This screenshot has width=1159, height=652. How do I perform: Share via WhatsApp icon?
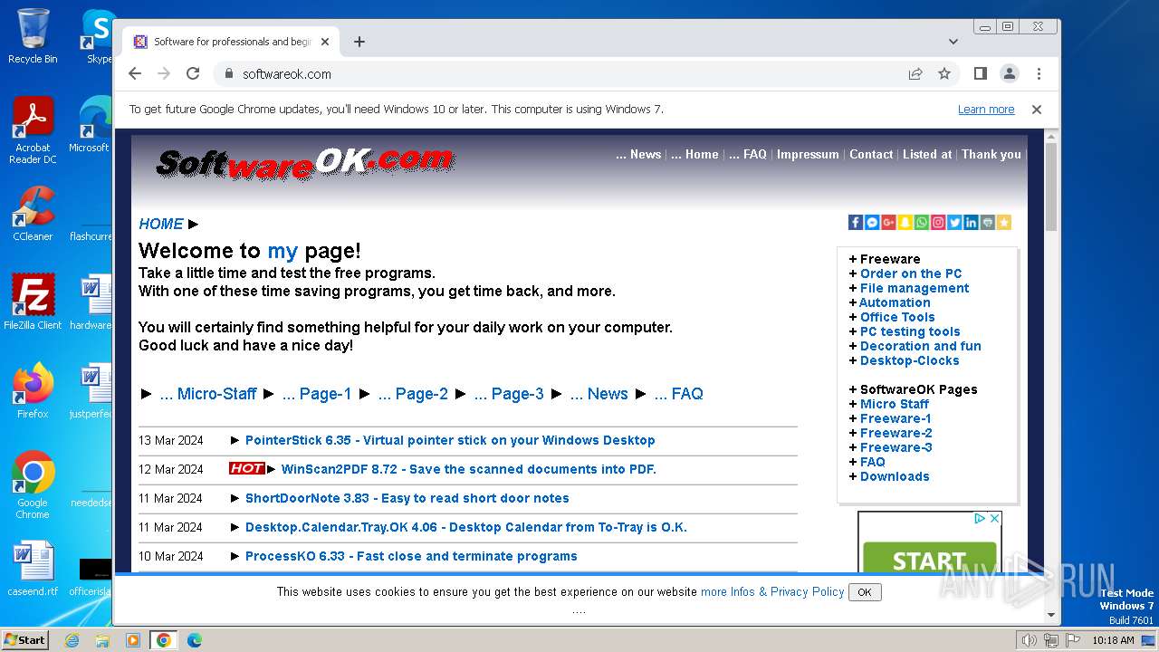[x=922, y=223]
